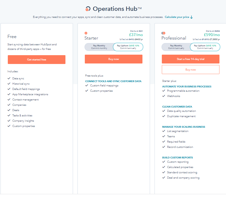Click the List segmentation feature text
This screenshot has height=200, width=226.
click(178, 131)
